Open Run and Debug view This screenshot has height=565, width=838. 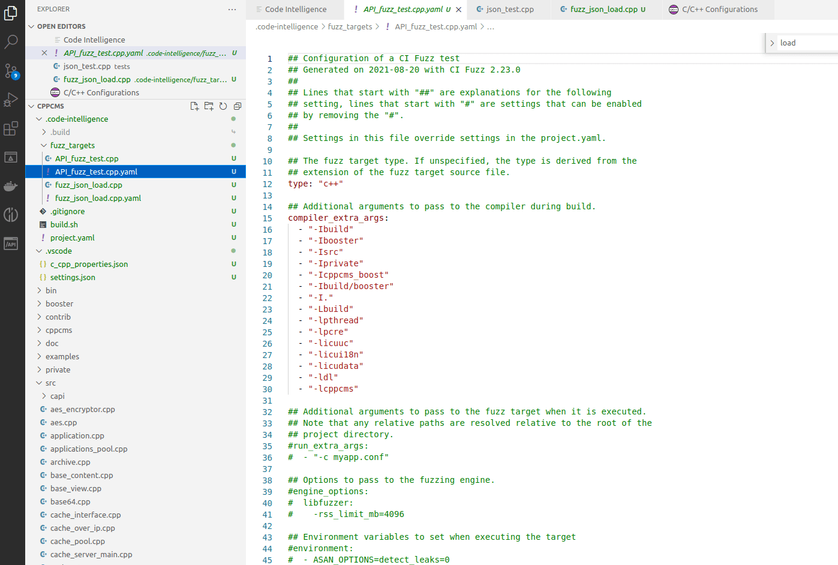click(x=11, y=100)
